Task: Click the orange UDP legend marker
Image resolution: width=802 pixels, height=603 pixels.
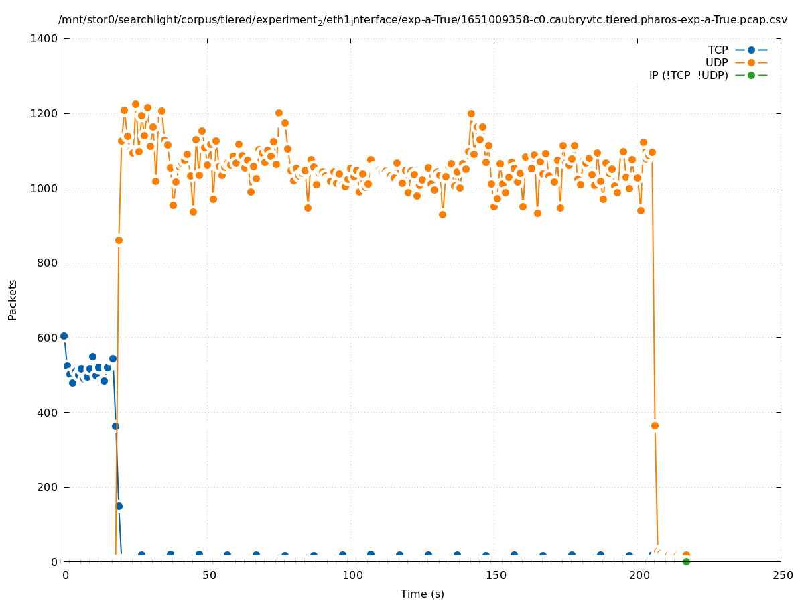Action: click(x=751, y=62)
